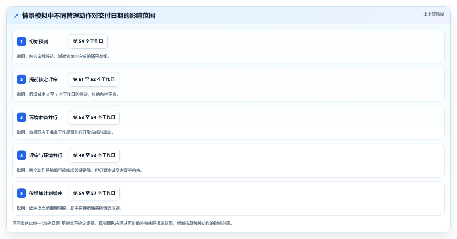Viewport: 457px width, 239px height.
Task: Click the 第 54 个工作日 chip
Action: 88,41
